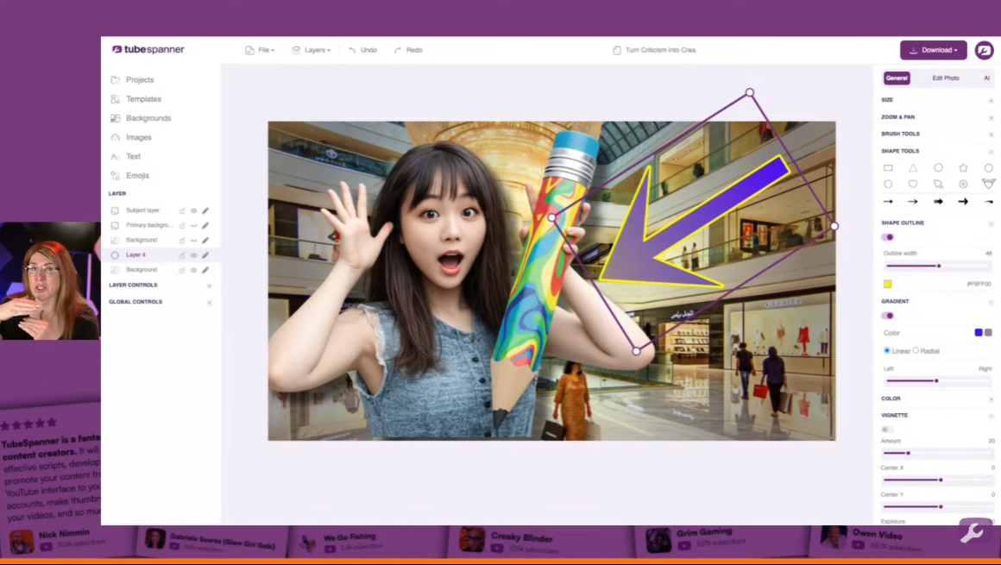Open Images in the sidebar
The height and width of the screenshot is (565, 1001).
pos(131,137)
